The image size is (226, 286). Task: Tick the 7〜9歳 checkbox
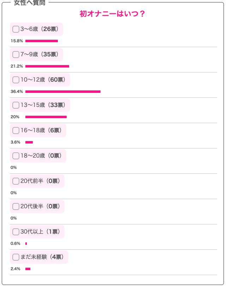16,55
